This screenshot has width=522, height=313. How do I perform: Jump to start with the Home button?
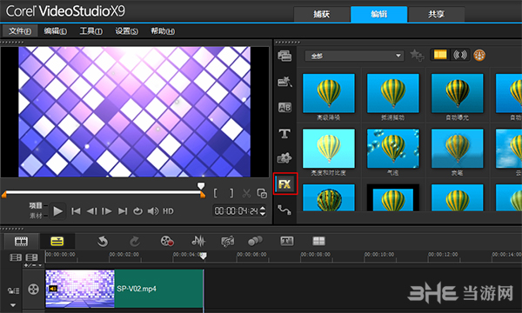coord(76,211)
